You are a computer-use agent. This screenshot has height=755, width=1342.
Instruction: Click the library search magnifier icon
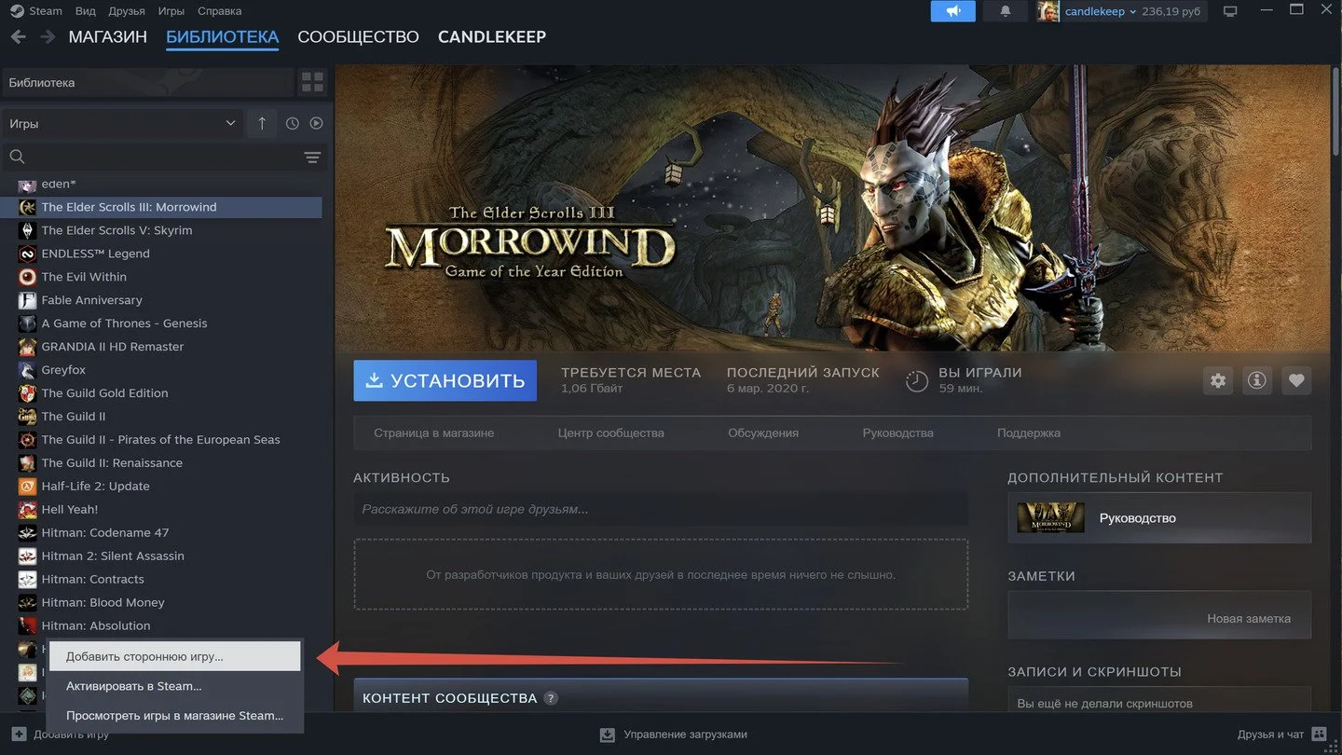[x=17, y=157]
